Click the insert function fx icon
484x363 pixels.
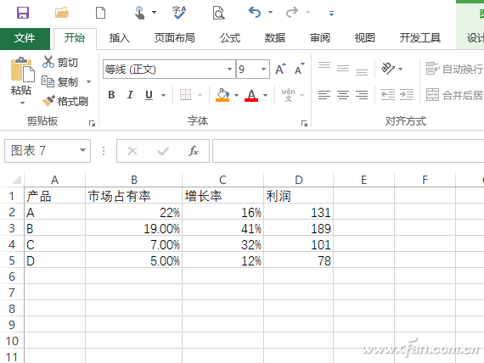coord(194,151)
